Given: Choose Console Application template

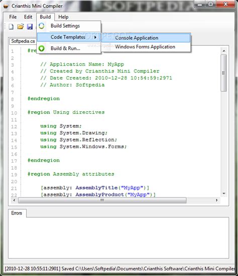Looking at the screenshot, I should (x=146, y=38).
